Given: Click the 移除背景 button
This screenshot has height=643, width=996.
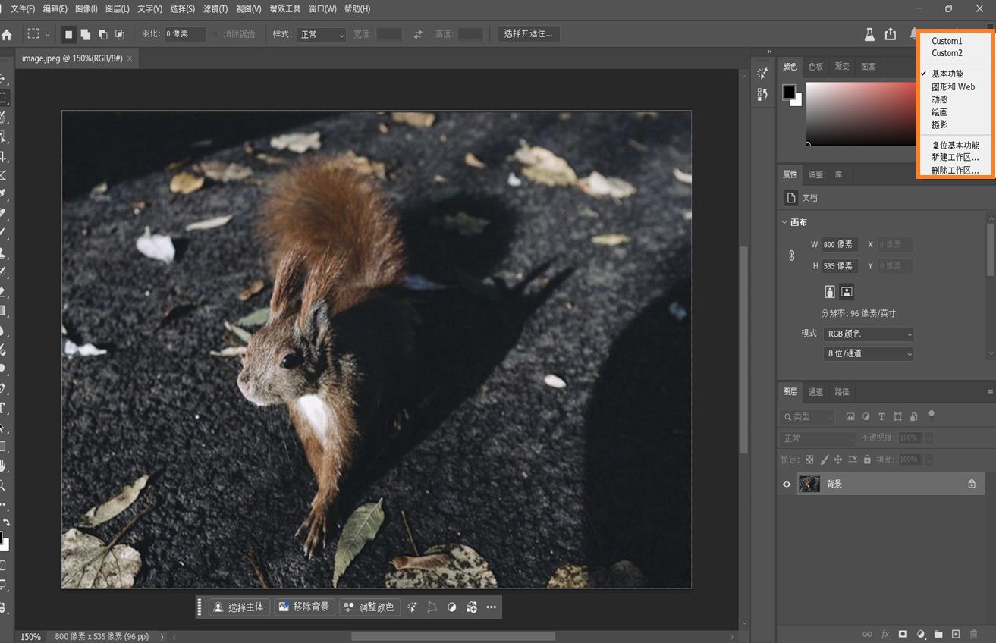Looking at the screenshot, I should tap(304, 607).
